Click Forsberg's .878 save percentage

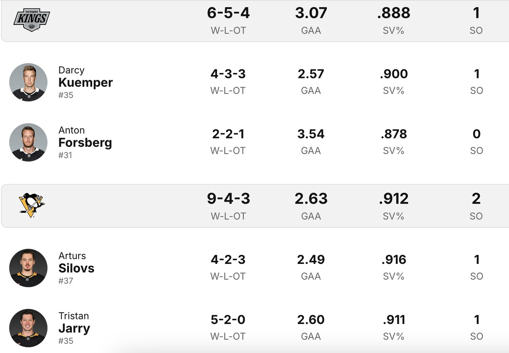click(393, 134)
